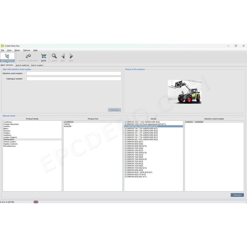Image resolution: width=247 pixels, height=247 pixels.
Task: Click the Search magnifier toolbar icon
Action: (54, 56)
